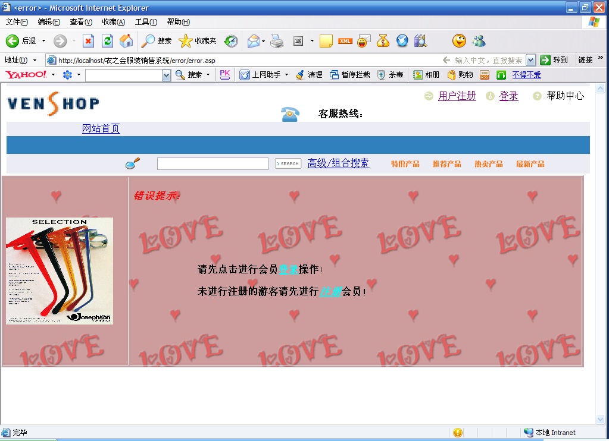
Task: Open the Home page icon
Action: pos(126,41)
